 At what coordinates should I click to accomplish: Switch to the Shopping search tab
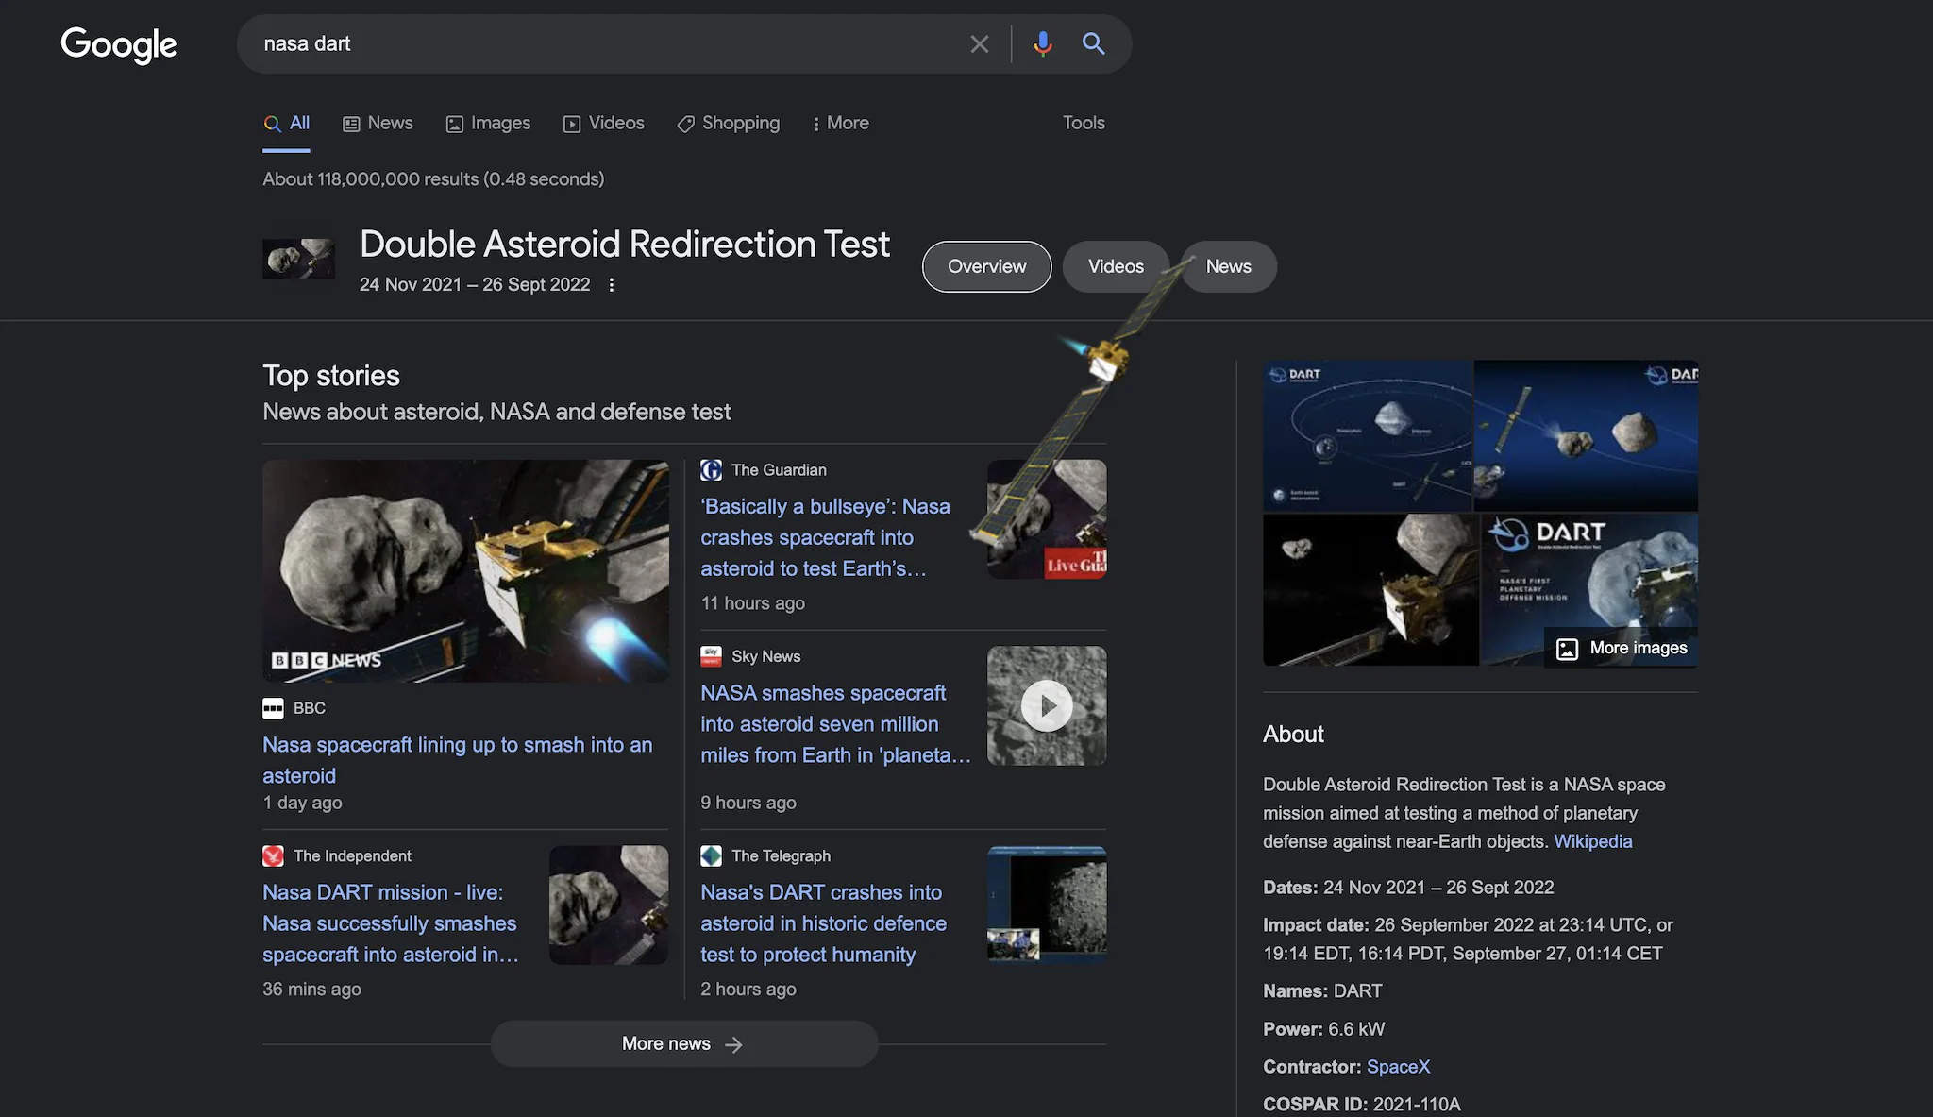(729, 124)
